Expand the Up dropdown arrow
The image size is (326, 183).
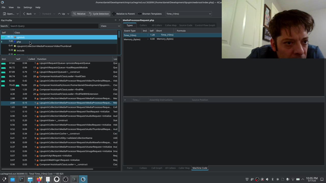coord(68,14)
